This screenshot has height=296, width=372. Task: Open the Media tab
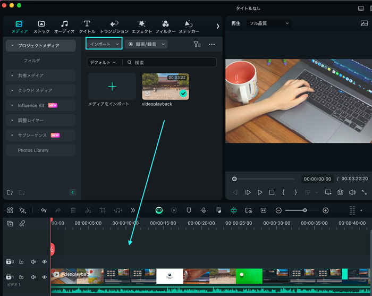(20, 27)
